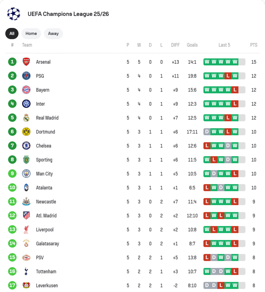Viewport: 265px width, 292px height.
Task: Sort table by DIFF column header
Action: 175,45
